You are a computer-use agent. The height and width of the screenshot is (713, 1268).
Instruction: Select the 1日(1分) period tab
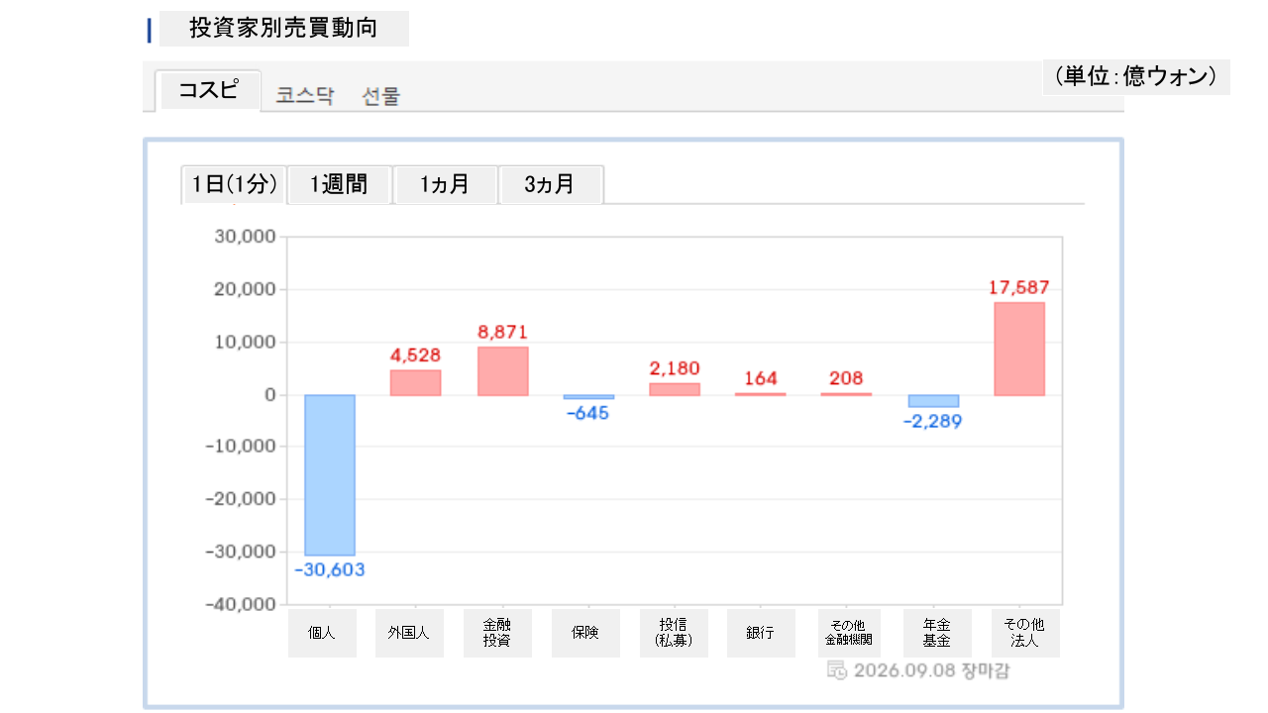tap(234, 184)
